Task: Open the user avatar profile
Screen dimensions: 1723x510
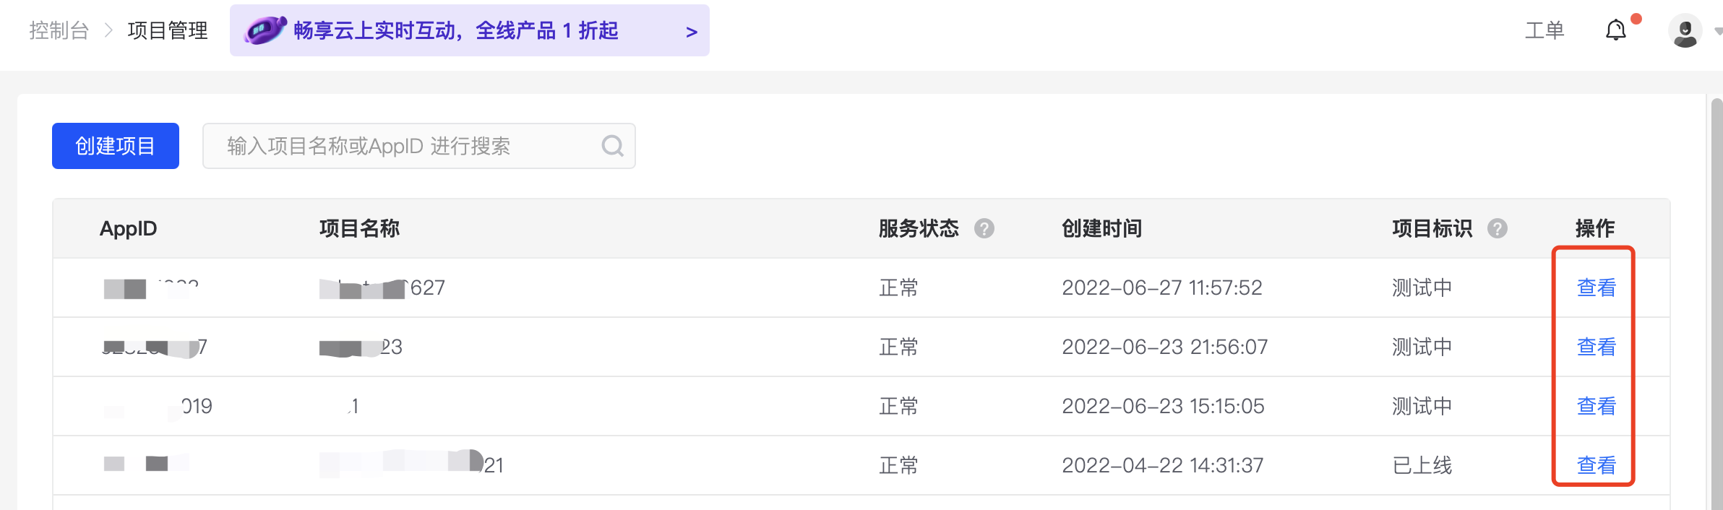Action: tap(1685, 31)
